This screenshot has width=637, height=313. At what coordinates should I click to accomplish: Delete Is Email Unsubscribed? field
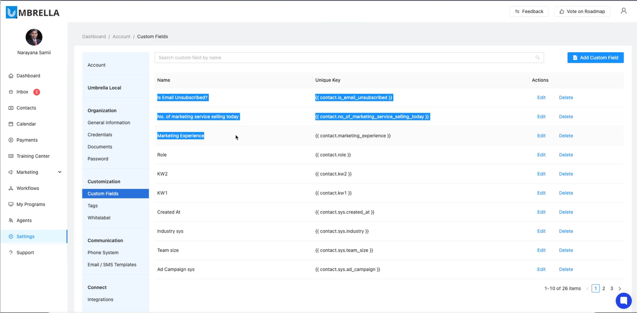[x=566, y=97]
